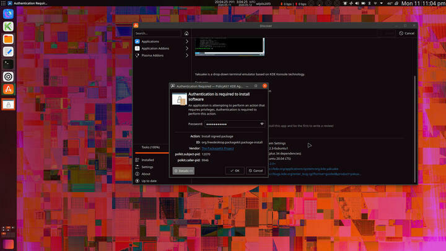
Task: Collapse the Details section of the dialog
Action: pyautogui.click(x=183, y=171)
